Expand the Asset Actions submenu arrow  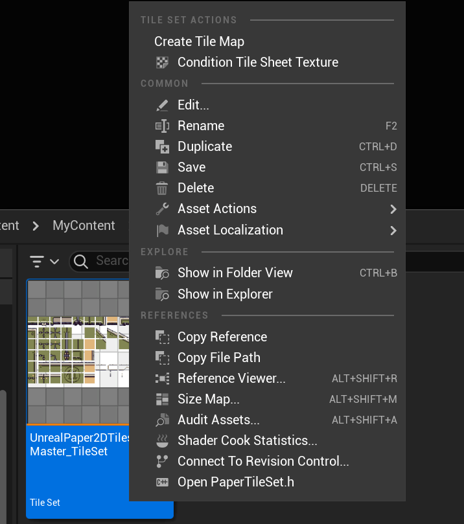(393, 209)
